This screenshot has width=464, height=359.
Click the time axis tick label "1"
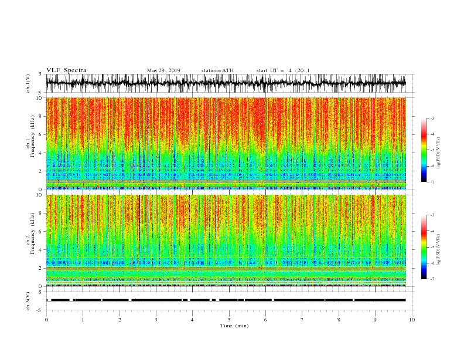click(83, 320)
